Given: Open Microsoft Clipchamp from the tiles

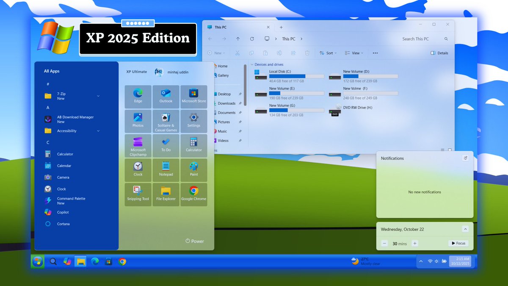Looking at the screenshot, I should [x=138, y=145].
